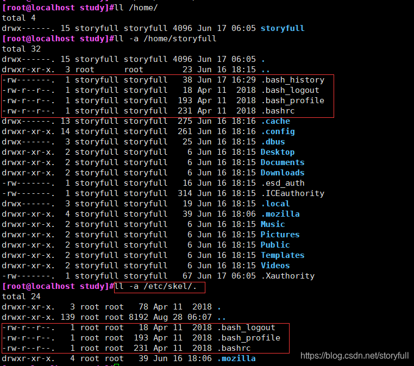This screenshot has height=366, width=414.
Task: Click the Videos directory name
Action: [275, 266]
